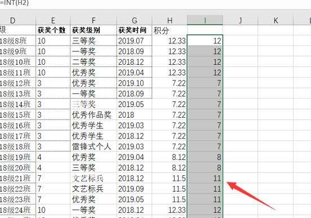Viewport: 311px width, 218px height.
Task: Select cell containing 18级17班
Action: [17, 136]
